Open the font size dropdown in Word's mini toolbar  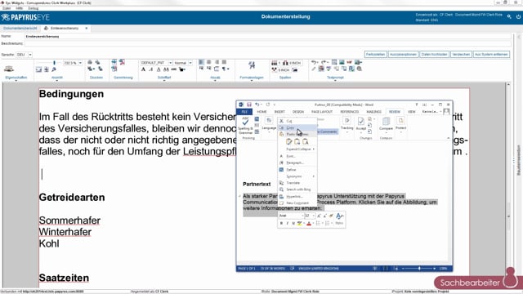point(313,216)
